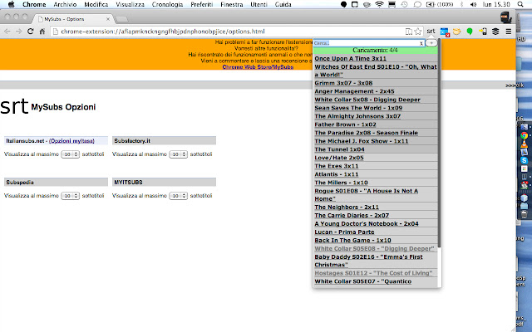
Task: Click the blue calendar extension icon
Action: point(445,31)
